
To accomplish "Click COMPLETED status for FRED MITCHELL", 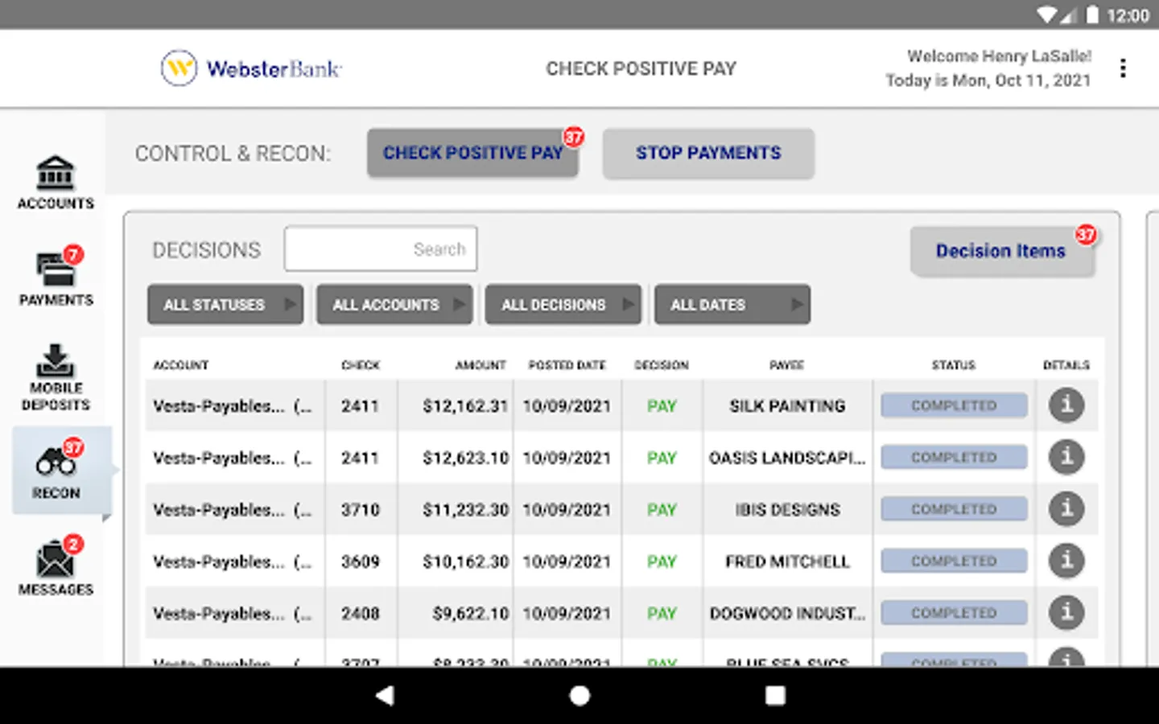I will point(954,561).
